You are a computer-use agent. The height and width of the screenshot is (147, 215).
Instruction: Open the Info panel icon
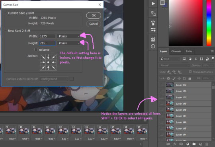(x=153, y=46)
